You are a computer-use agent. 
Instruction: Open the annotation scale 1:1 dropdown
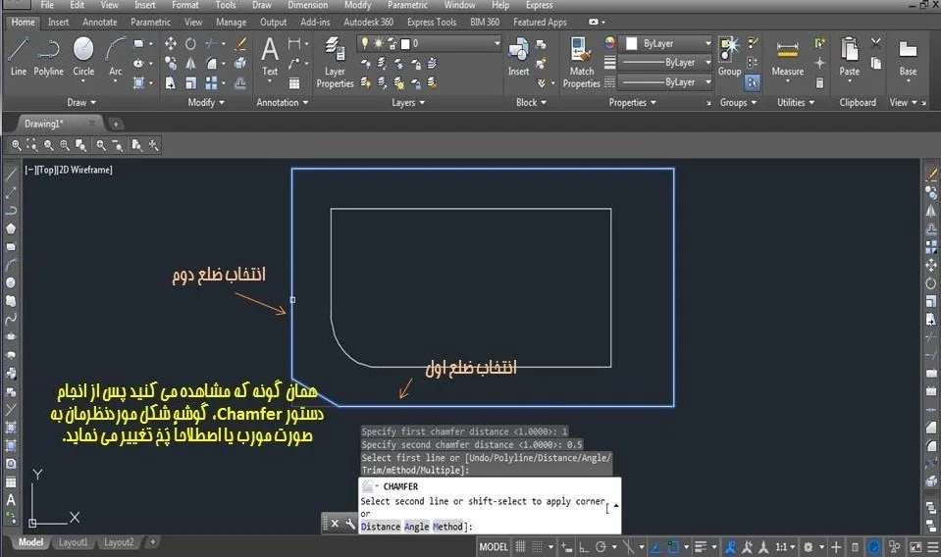(x=785, y=547)
